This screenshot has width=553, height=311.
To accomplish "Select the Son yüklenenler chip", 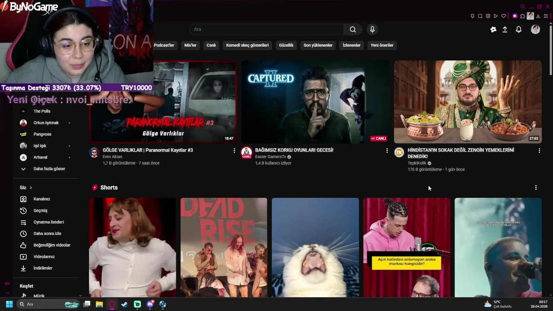I will point(318,45).
